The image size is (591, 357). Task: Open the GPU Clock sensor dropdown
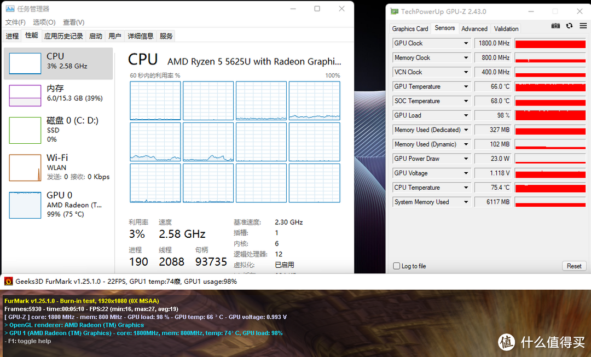pos(466,43)
